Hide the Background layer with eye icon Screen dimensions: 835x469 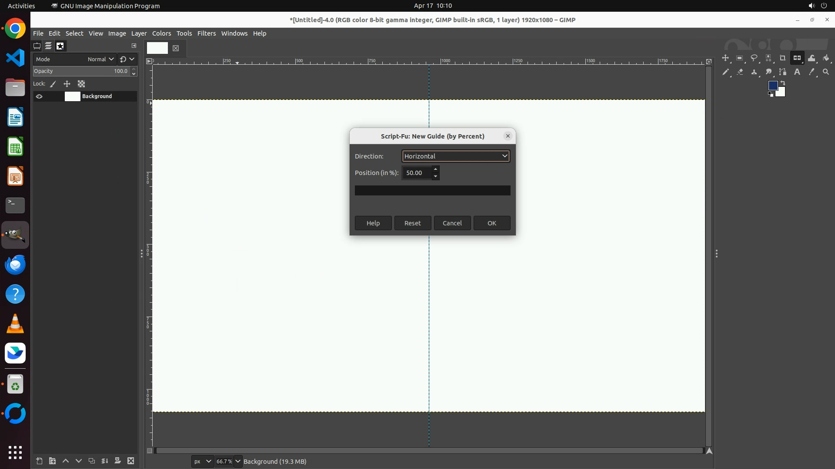[x=39, y=96]
